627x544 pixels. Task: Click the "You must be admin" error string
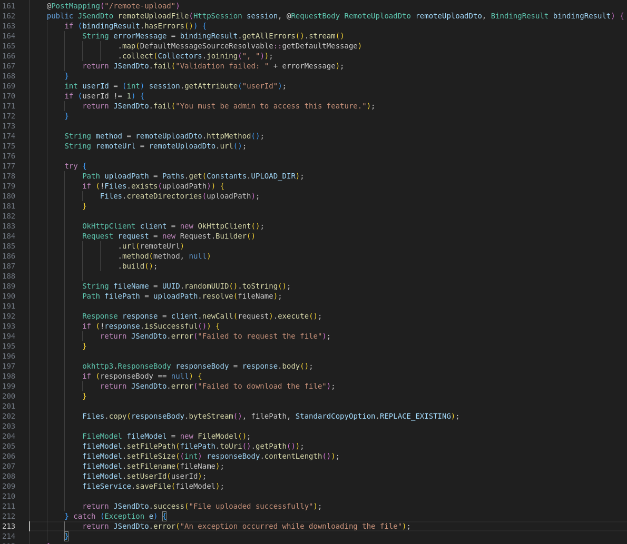(271, 106)
